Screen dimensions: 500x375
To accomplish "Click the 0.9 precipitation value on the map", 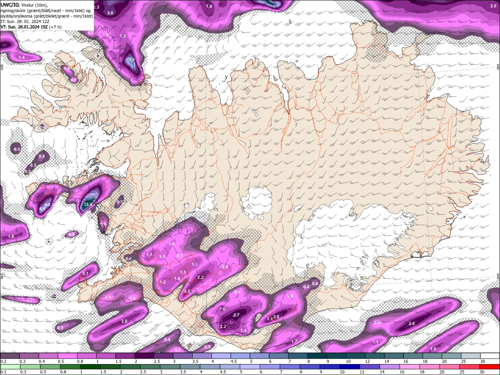I will pyautogui.click(x=225, y=267).
